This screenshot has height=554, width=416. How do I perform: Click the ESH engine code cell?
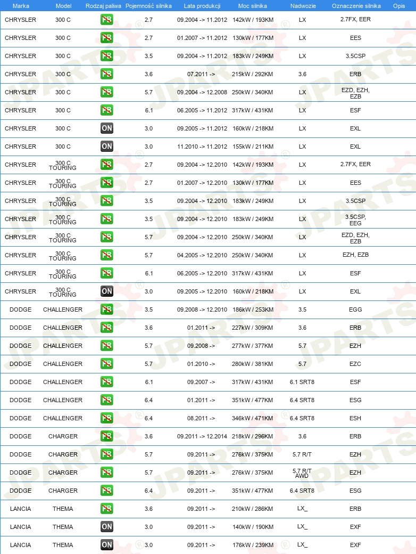[355, 418]
